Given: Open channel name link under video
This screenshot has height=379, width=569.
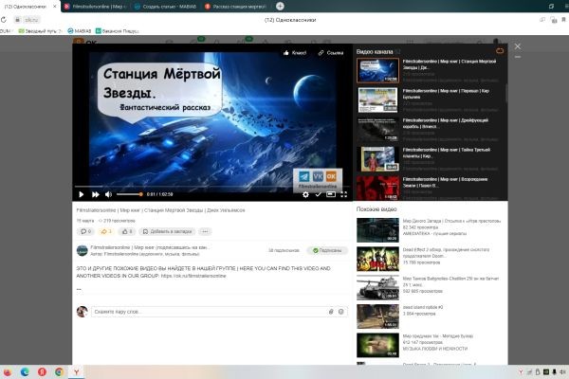Looking at the screenshot, I should [x=150, y=247].
